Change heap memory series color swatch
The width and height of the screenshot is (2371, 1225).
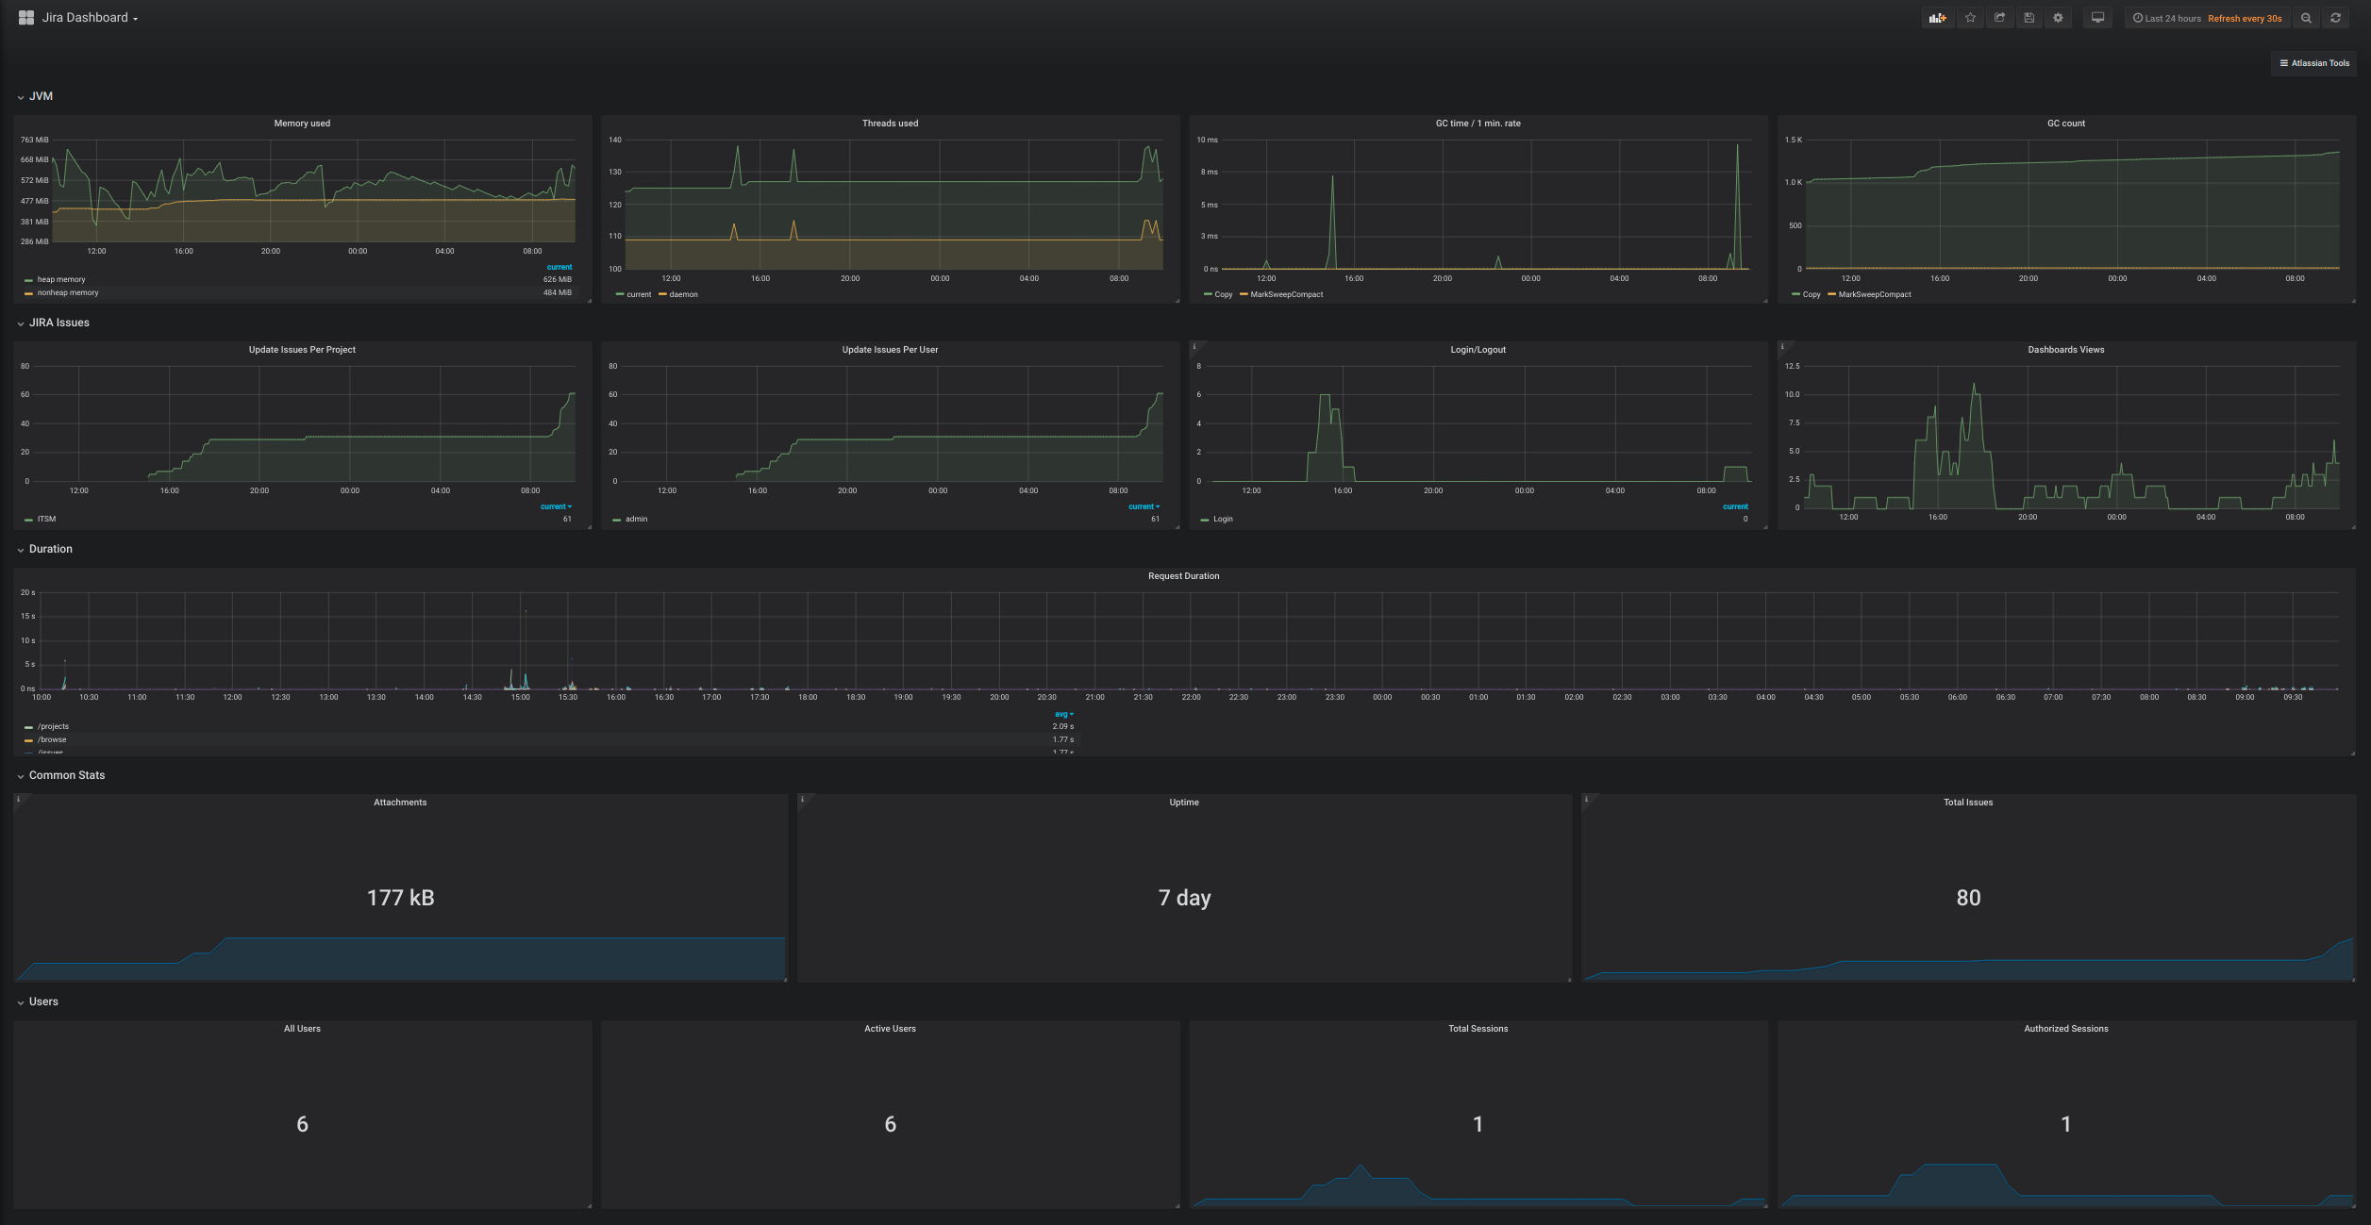coord(28,280)
